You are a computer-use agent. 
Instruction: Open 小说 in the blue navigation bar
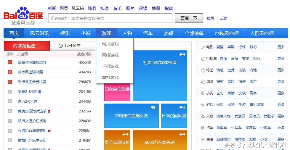(x=86, y=33)
